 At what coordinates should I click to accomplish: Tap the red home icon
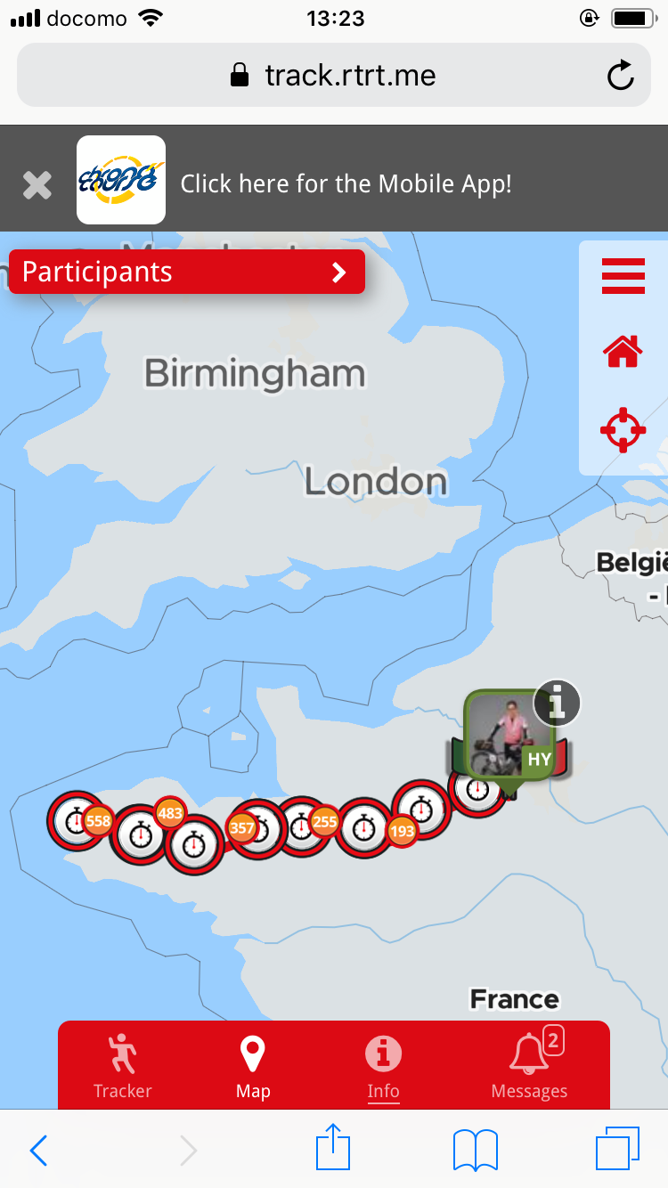[623, 352]
